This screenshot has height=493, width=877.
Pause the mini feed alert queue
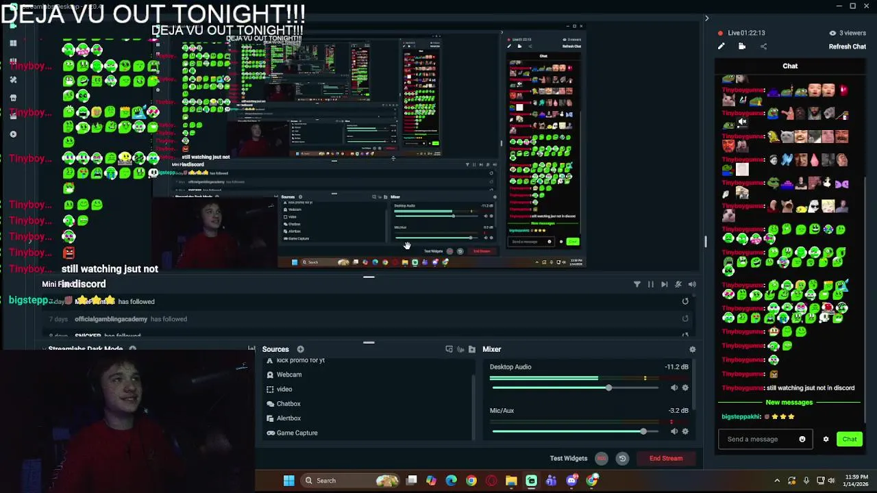[x=650, y=284]
